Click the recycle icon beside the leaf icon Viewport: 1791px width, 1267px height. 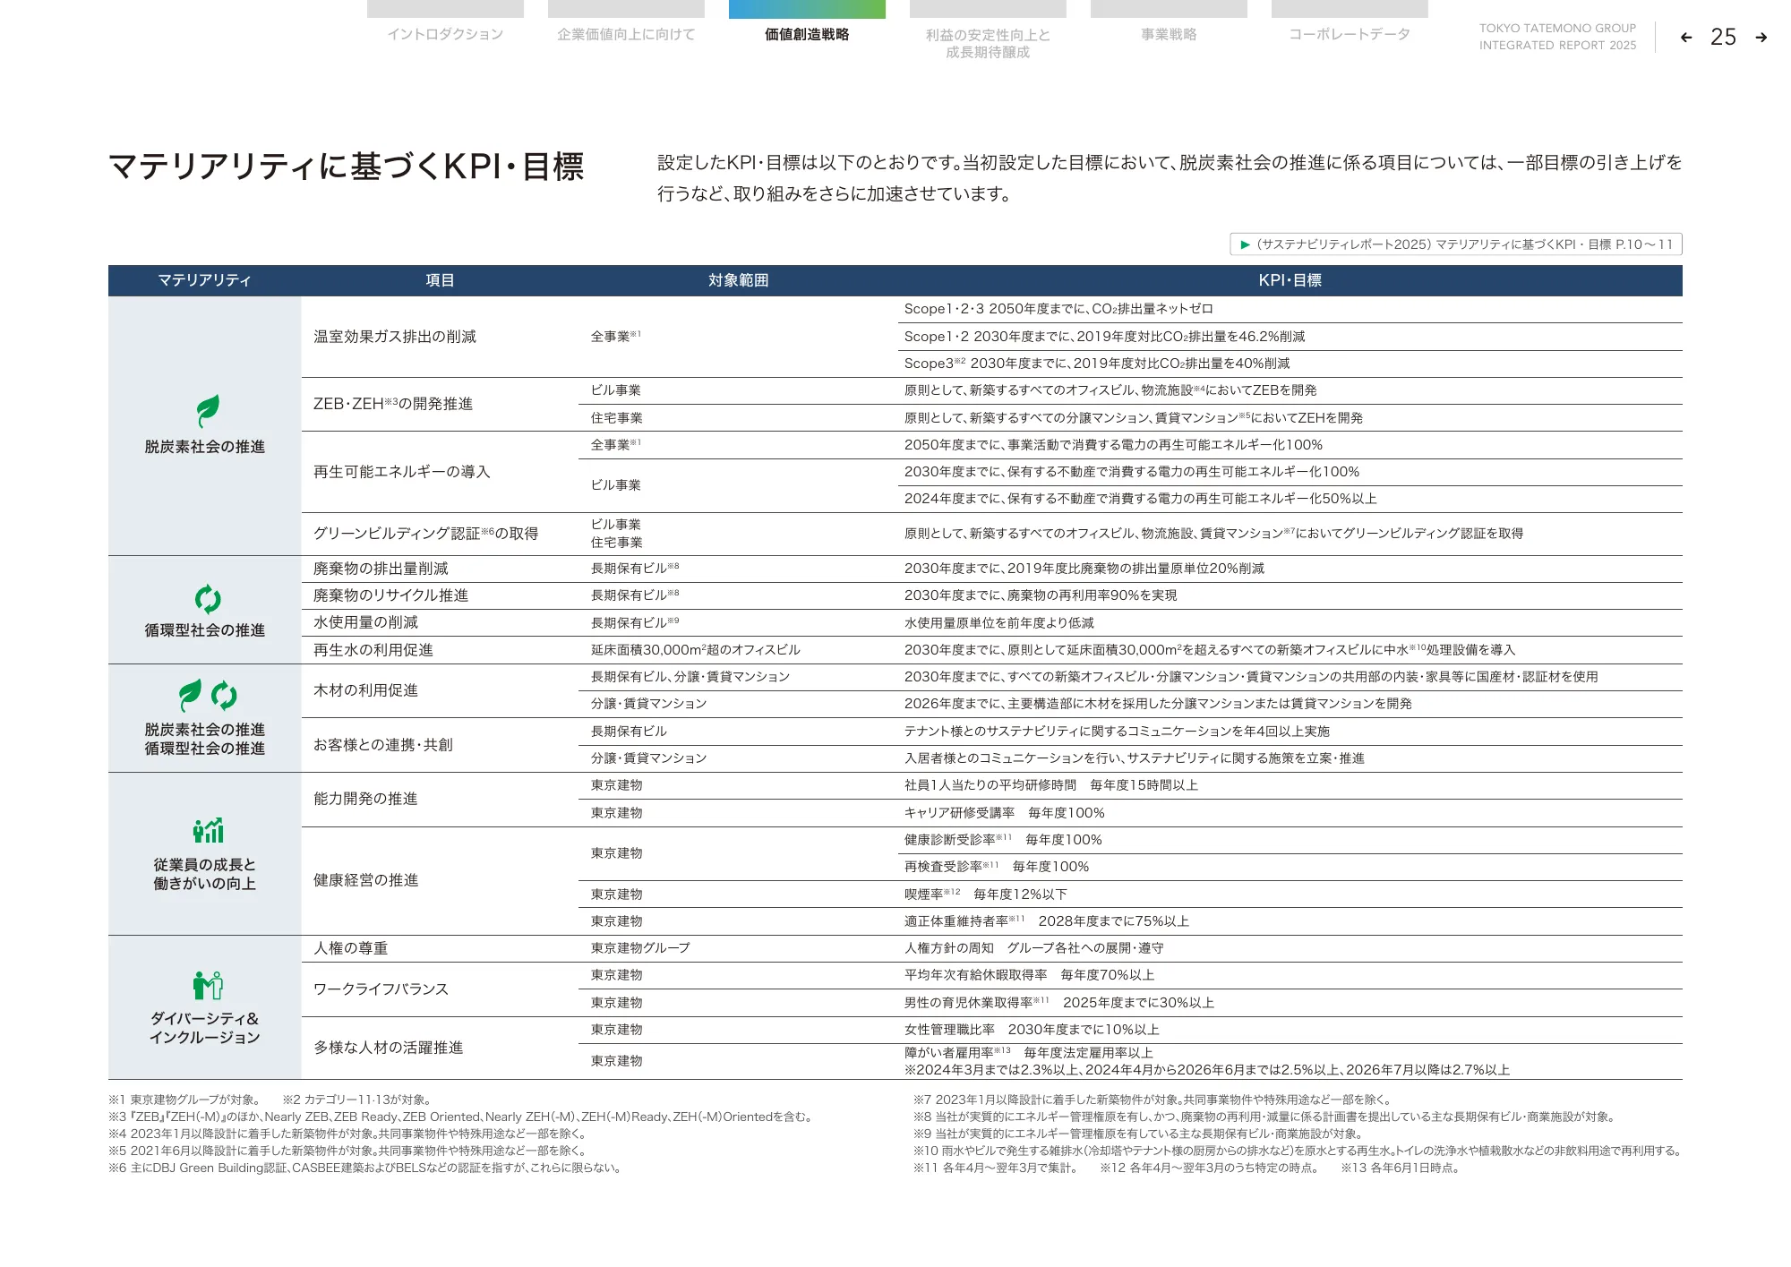coord(224,695)
